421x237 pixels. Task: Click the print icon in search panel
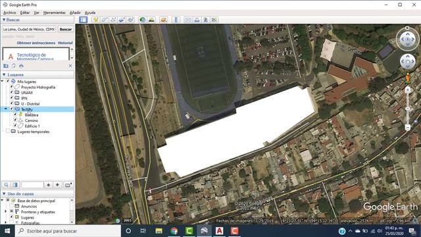21,66
